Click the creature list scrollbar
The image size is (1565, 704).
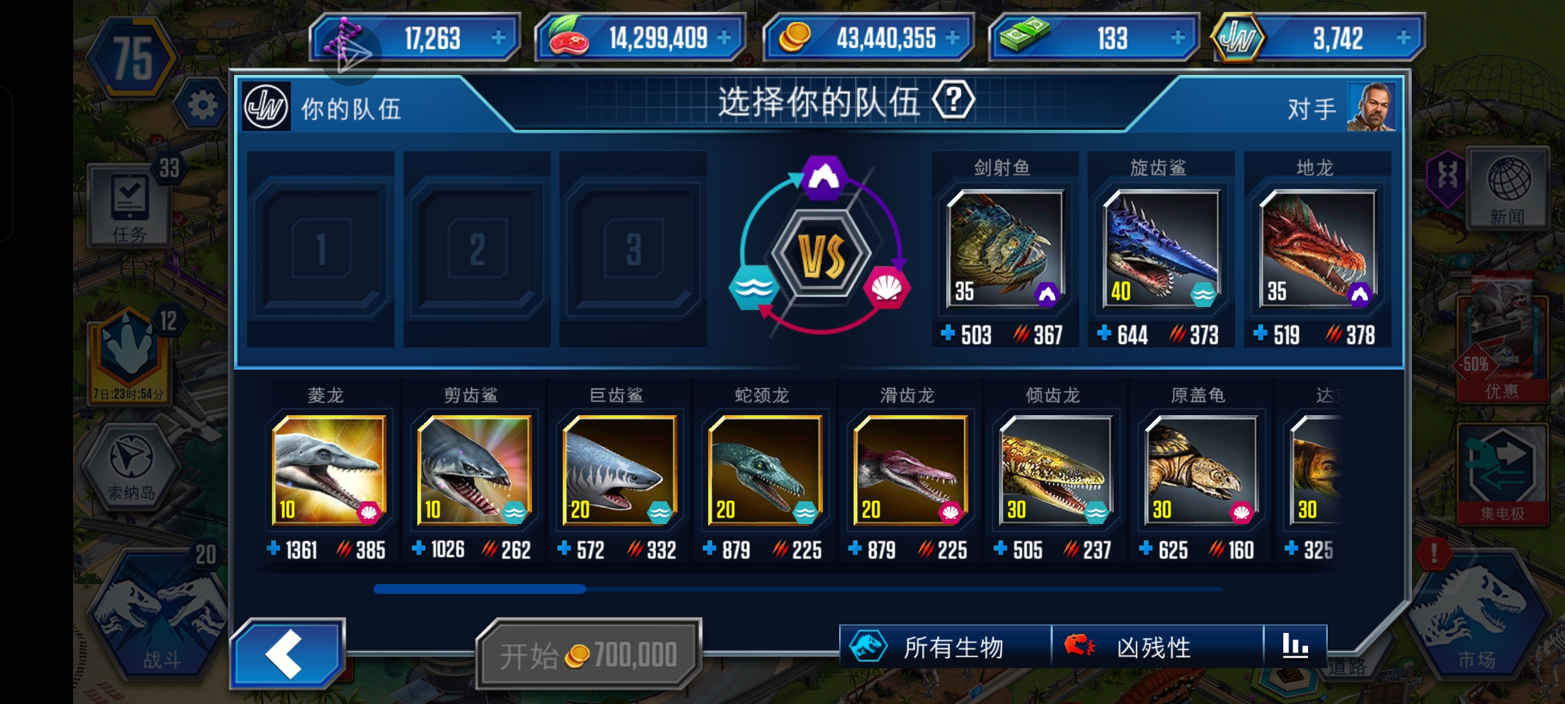[797, 589]
